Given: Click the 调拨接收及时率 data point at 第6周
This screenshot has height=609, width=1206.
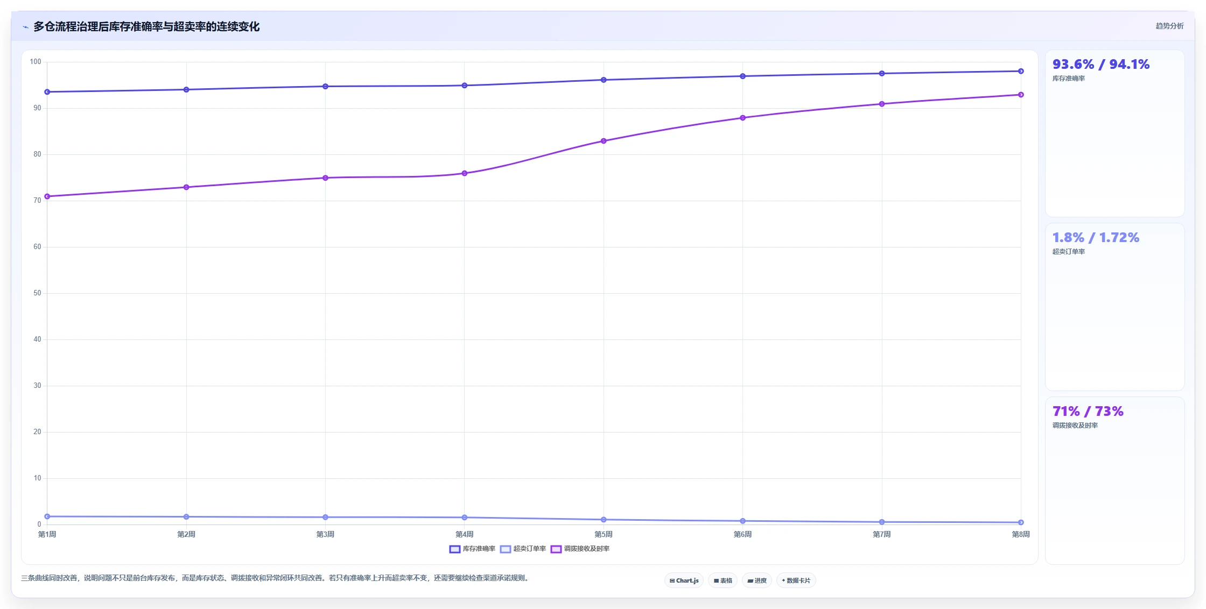Looking at the screenshot, I should [742, 118].
